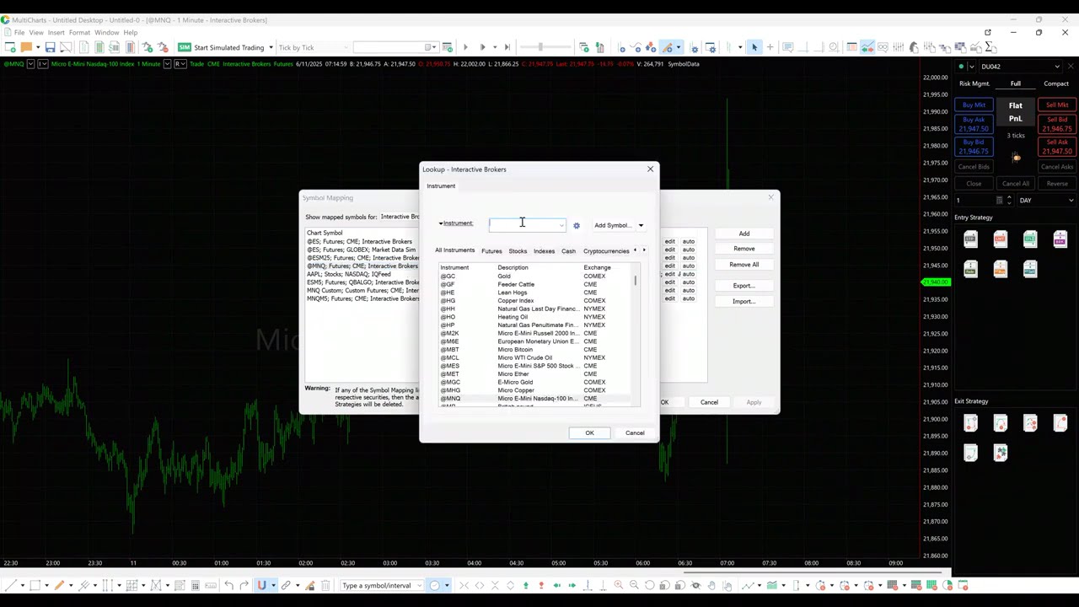
Task: Click the redo arrow in drawing toolbar
Action: (244, 585)
